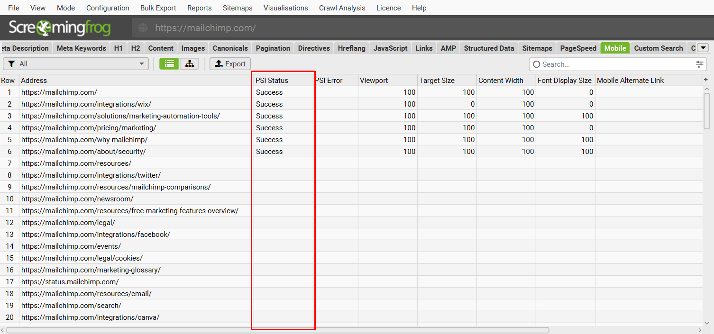The image size is (714, 334).
Task: Sort by the PSI Status column header
Action: click(283, 80)
